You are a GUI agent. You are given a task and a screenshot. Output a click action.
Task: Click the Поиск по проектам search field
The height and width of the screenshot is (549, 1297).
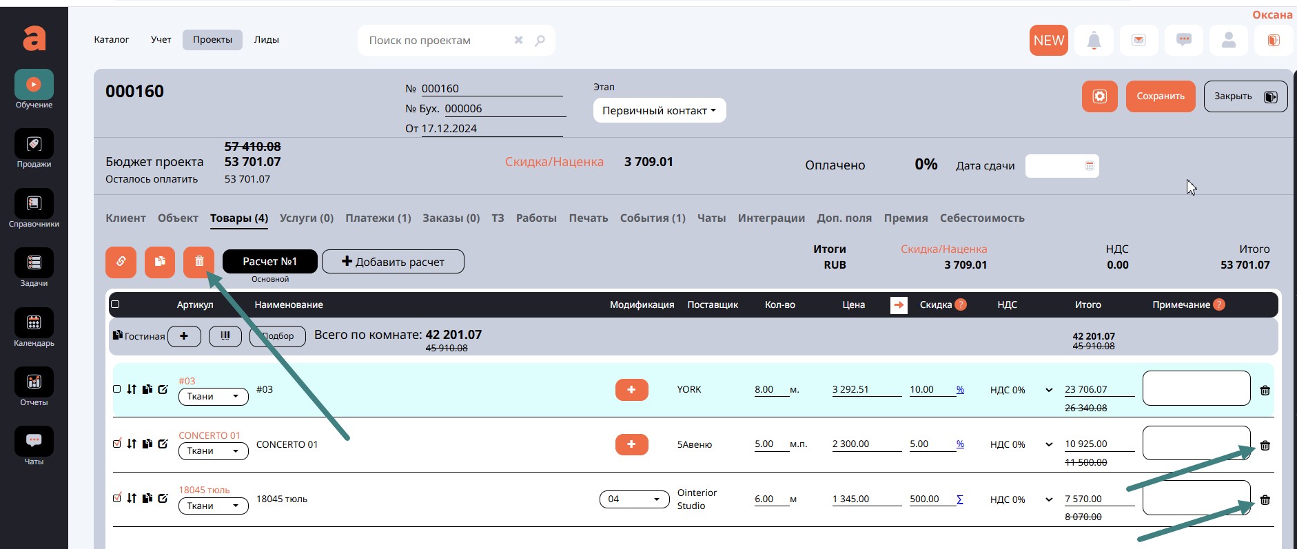(438, 41)
